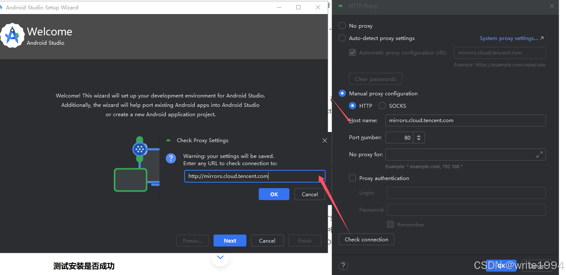Focus the Host name input field
566x275 pixels.
[465, 120]
